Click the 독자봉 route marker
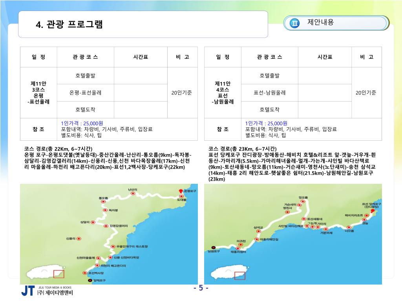402x301 pixels. coord(105,210)
